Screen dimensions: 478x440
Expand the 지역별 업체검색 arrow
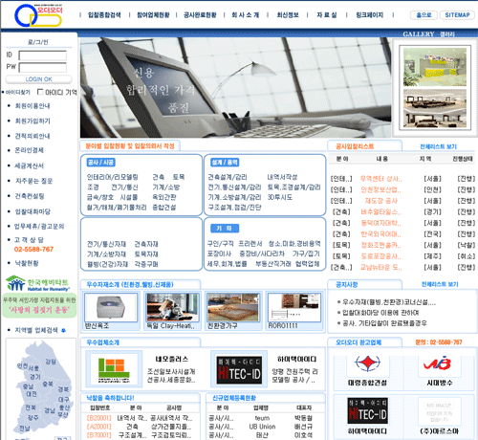63,331
